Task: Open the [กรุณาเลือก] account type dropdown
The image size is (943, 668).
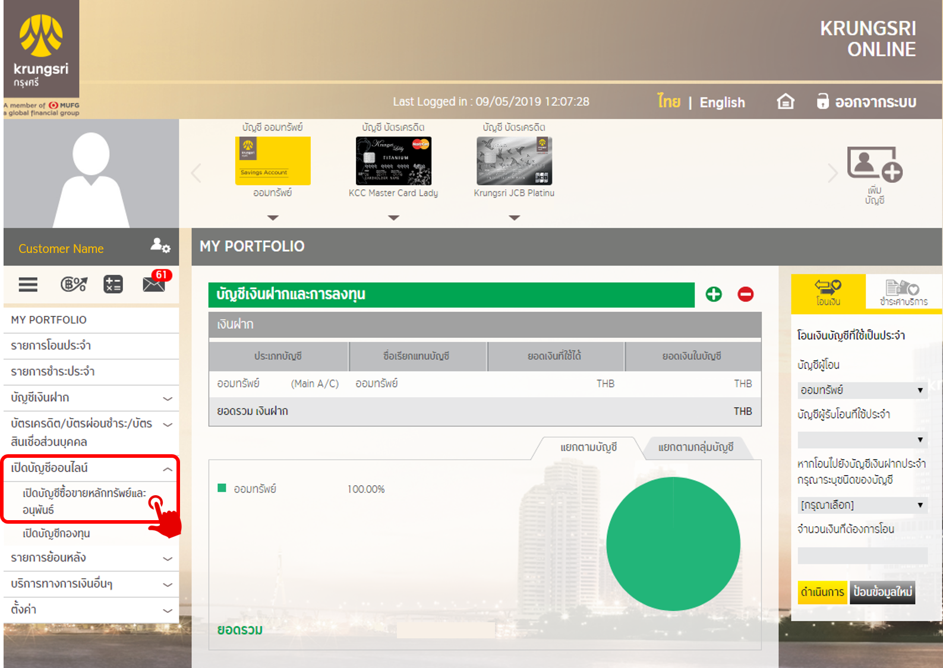Action: (x=862, y=505)
